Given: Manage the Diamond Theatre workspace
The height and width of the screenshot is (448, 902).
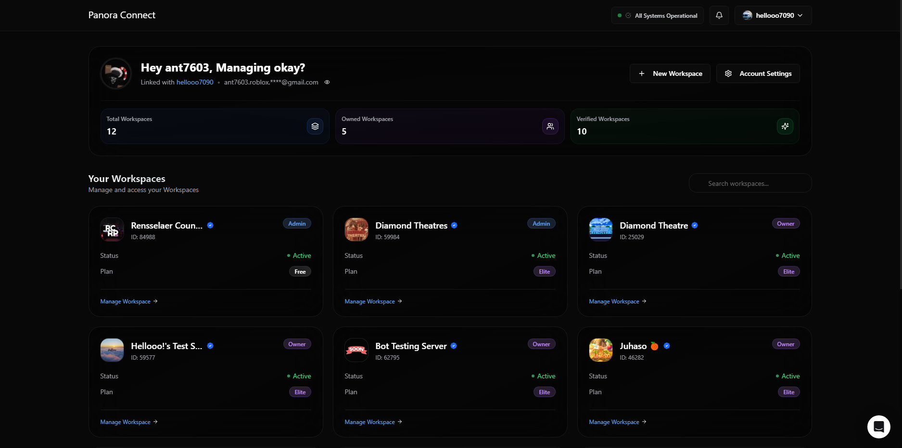Looking at the screenshot, I should click(614, 301).
